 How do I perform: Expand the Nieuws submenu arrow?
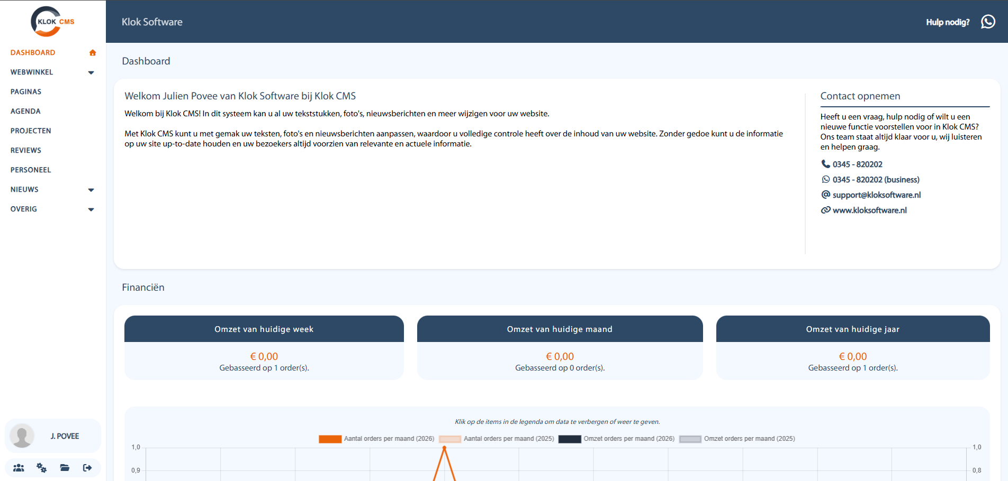[91, 190]
